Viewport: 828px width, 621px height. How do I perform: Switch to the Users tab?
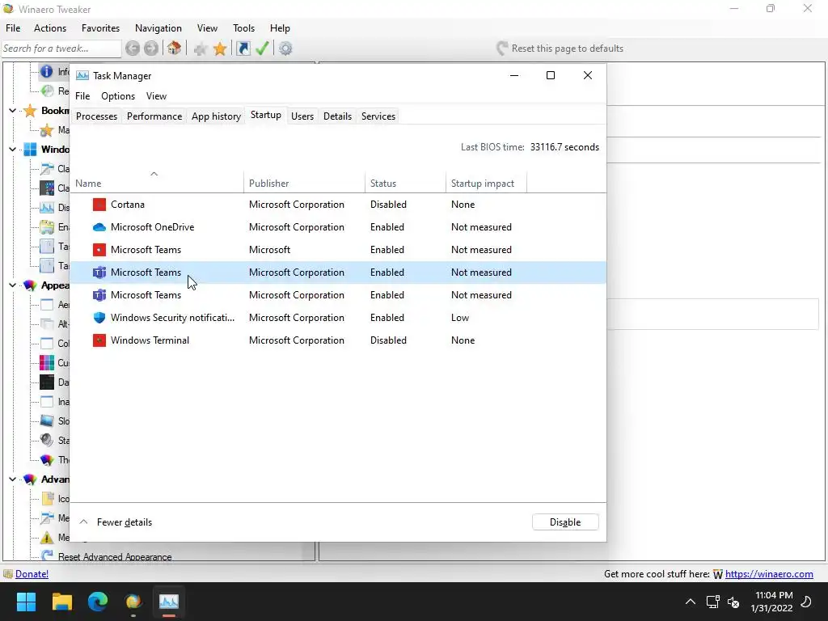302,116
